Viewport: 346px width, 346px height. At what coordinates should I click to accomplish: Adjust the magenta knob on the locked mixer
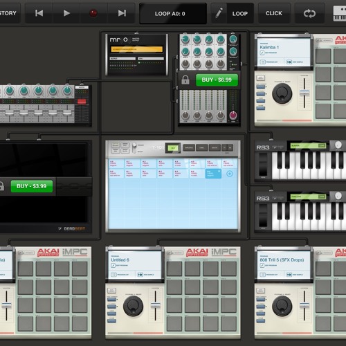[233, 115]
